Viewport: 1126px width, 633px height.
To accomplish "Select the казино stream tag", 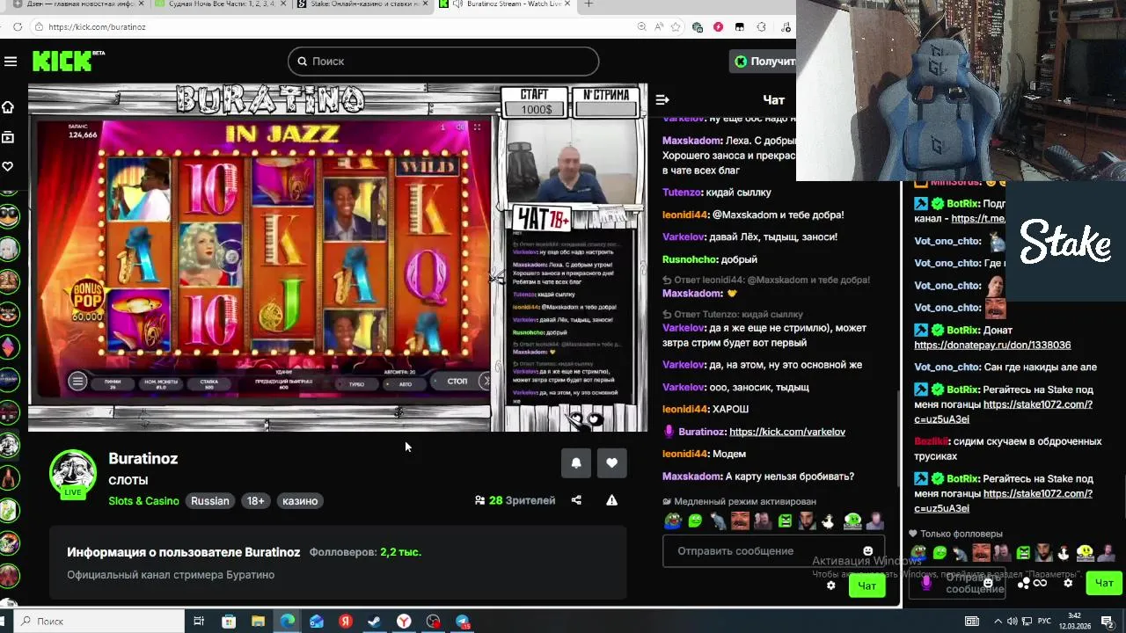I will tap(300, 501).
